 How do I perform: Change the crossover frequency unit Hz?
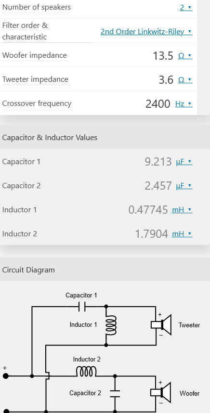click(184, 104)
